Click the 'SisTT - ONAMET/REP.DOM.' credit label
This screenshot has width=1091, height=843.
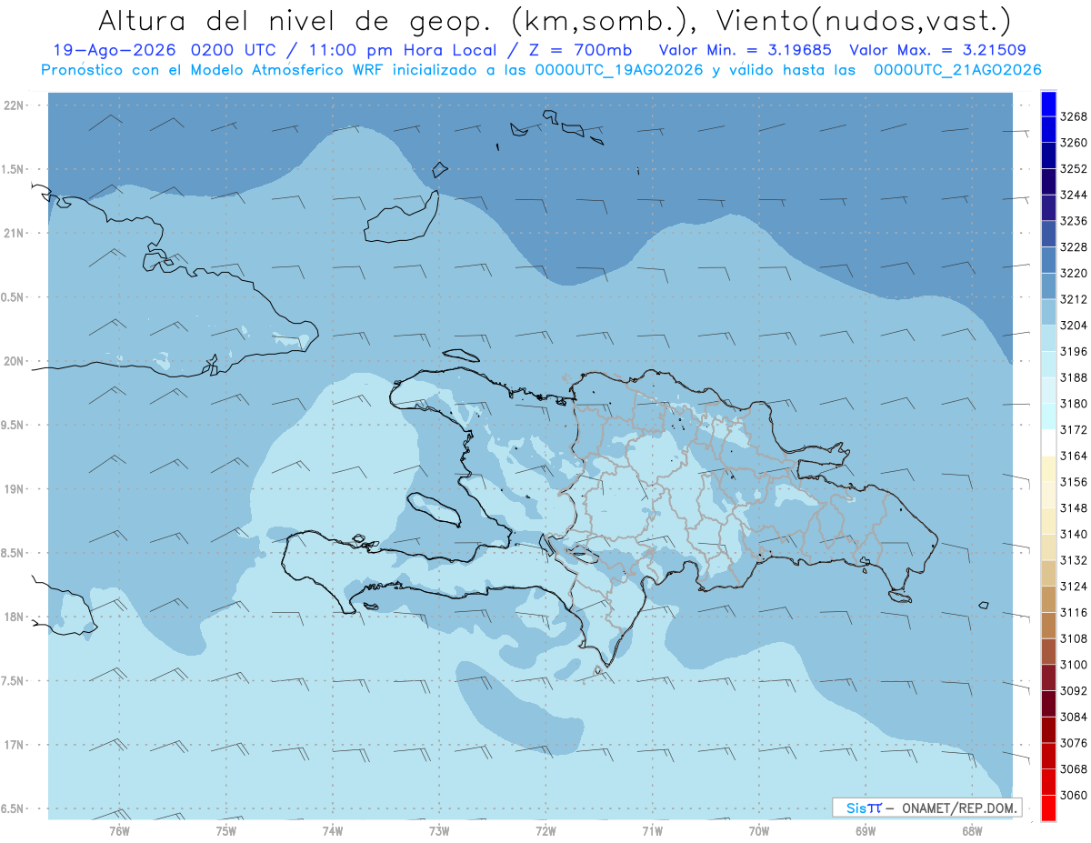[x=926, y=808]
